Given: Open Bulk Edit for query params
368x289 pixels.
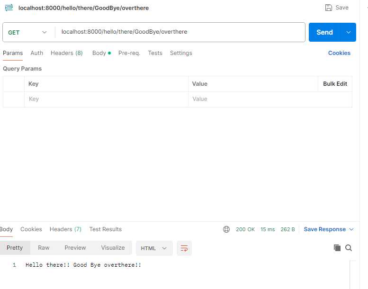Looking at the screenshot, I should coord(335,84).
